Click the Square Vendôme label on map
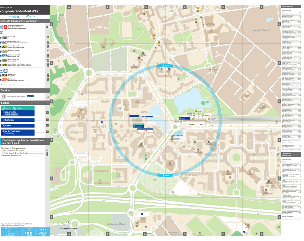This screenshot has height=241, width=304. [x=119, y=175]
